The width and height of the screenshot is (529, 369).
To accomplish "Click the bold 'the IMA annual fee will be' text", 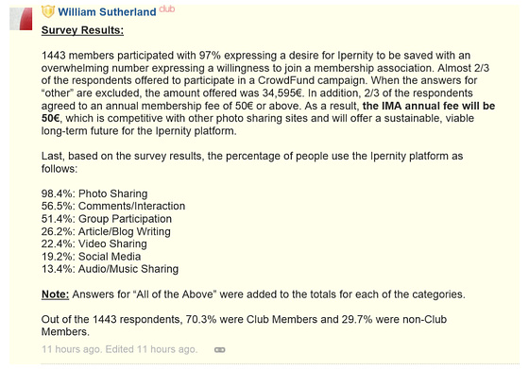I will 429,106.
